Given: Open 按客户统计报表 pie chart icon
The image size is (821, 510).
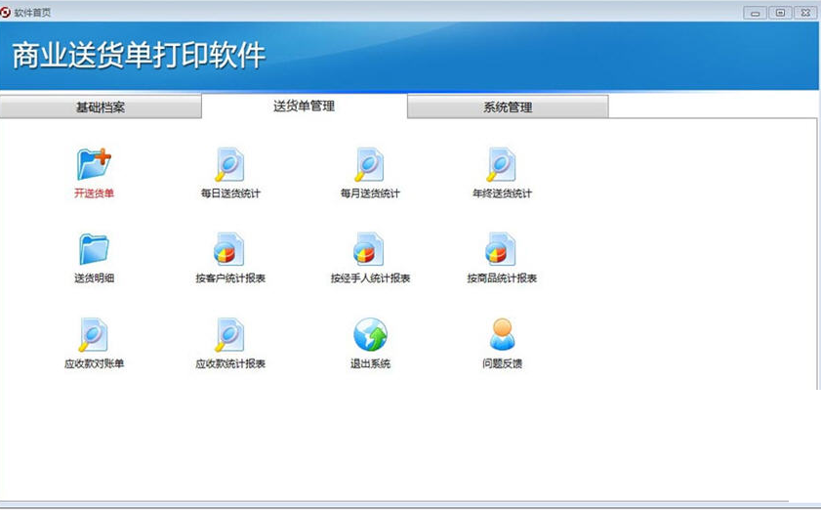Looking at the screenshot, I should [228, 249].
